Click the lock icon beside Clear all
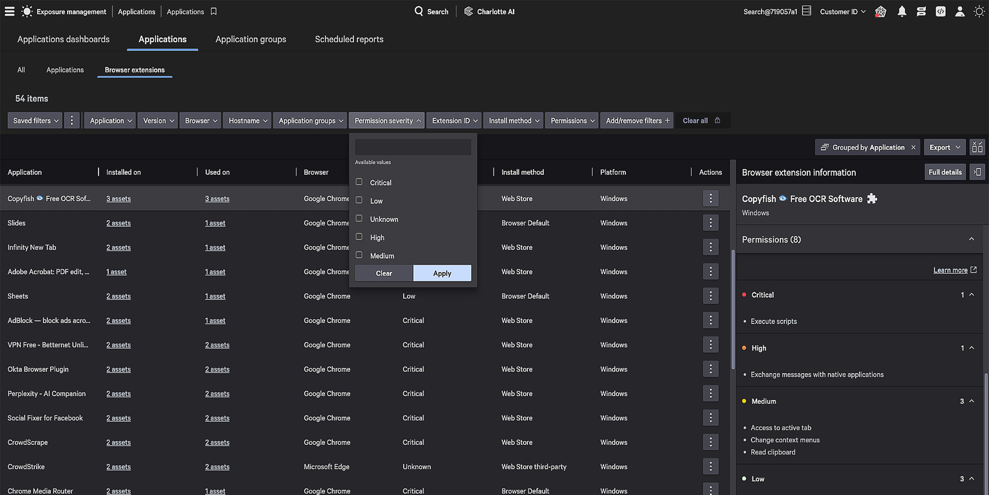The width and height of the screenshot is (989, 495). [717, 120]
